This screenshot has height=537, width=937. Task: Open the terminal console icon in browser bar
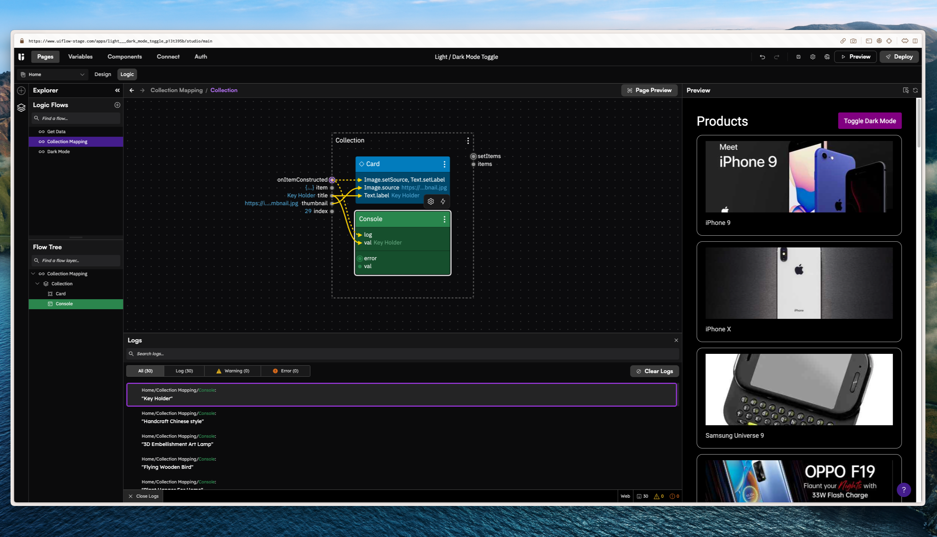click(869, 41)
